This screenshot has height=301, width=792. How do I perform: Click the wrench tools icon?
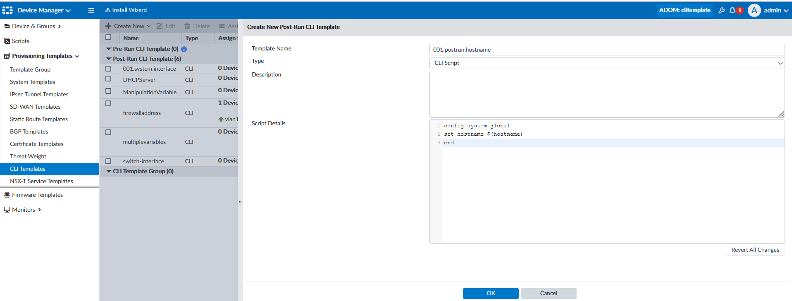point(721,10)
